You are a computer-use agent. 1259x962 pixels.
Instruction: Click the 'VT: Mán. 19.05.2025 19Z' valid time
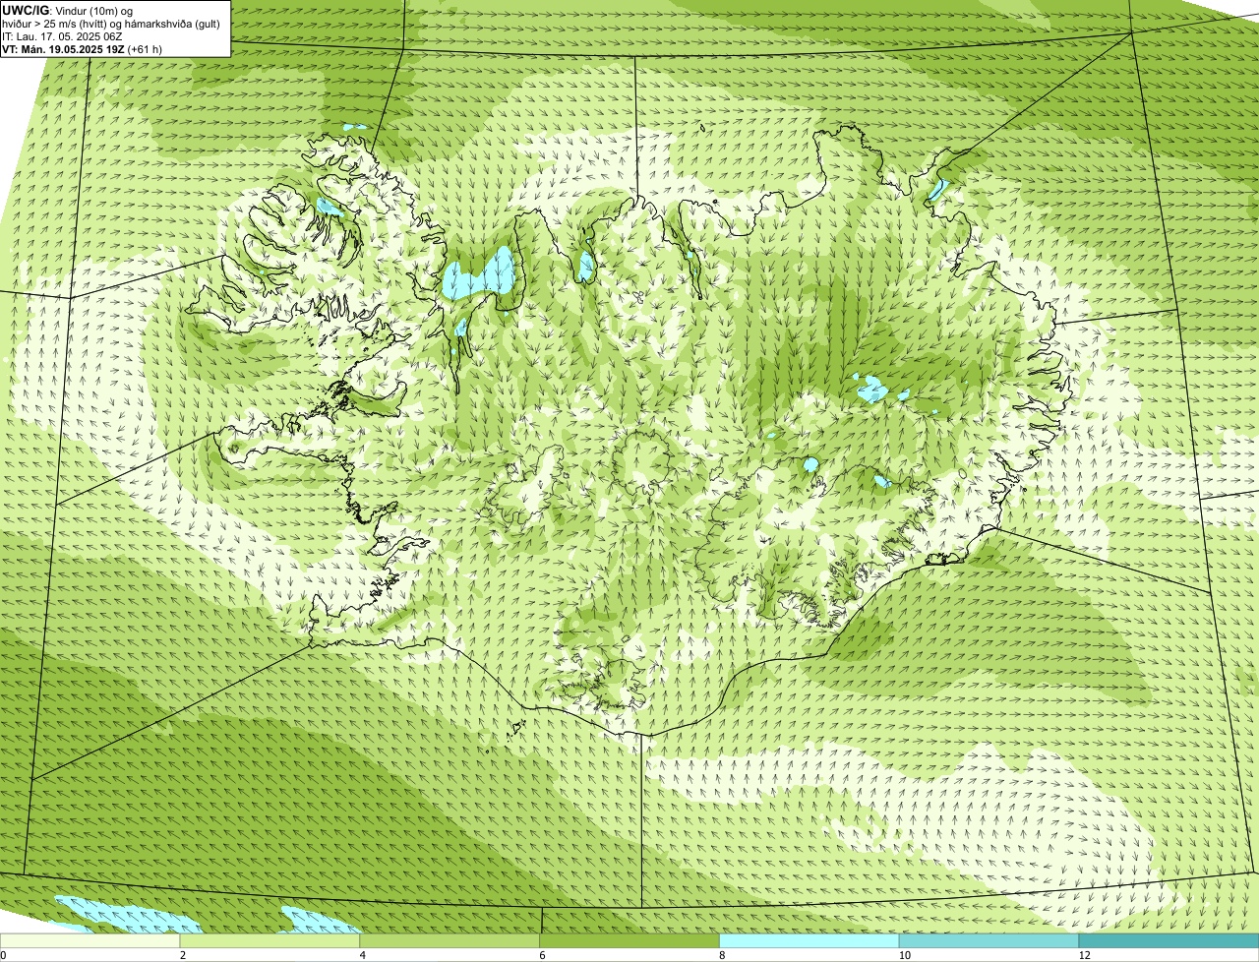click(x=62, y=49)
